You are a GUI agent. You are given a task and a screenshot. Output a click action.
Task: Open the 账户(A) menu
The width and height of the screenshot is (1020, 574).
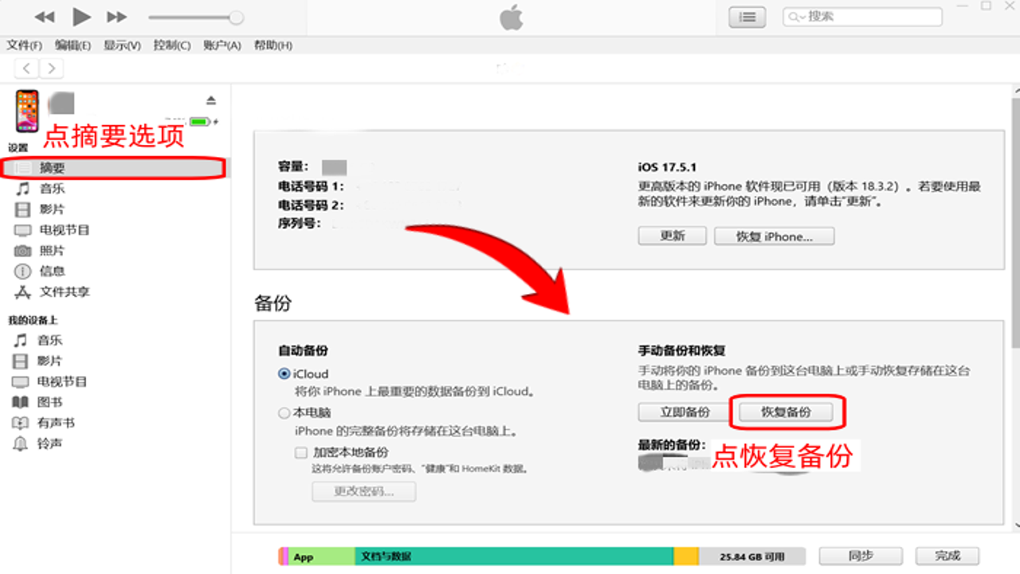[x=222, y=45]
